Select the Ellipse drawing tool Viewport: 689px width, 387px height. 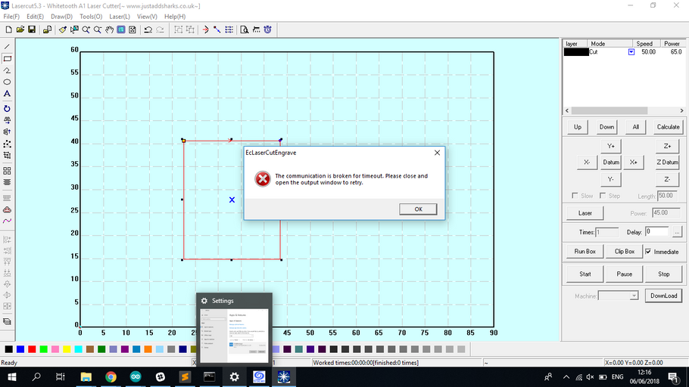8,82
